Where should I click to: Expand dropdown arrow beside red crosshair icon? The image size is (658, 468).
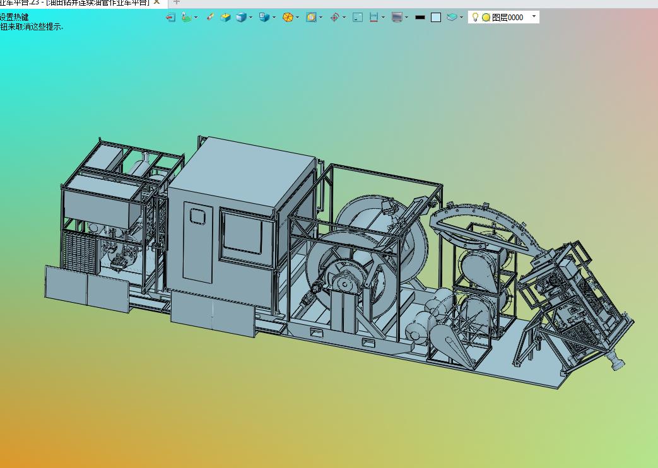tap(344, 18)
